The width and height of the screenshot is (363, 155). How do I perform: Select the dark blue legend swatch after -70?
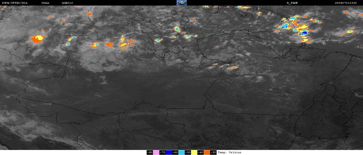click(169, 152)
